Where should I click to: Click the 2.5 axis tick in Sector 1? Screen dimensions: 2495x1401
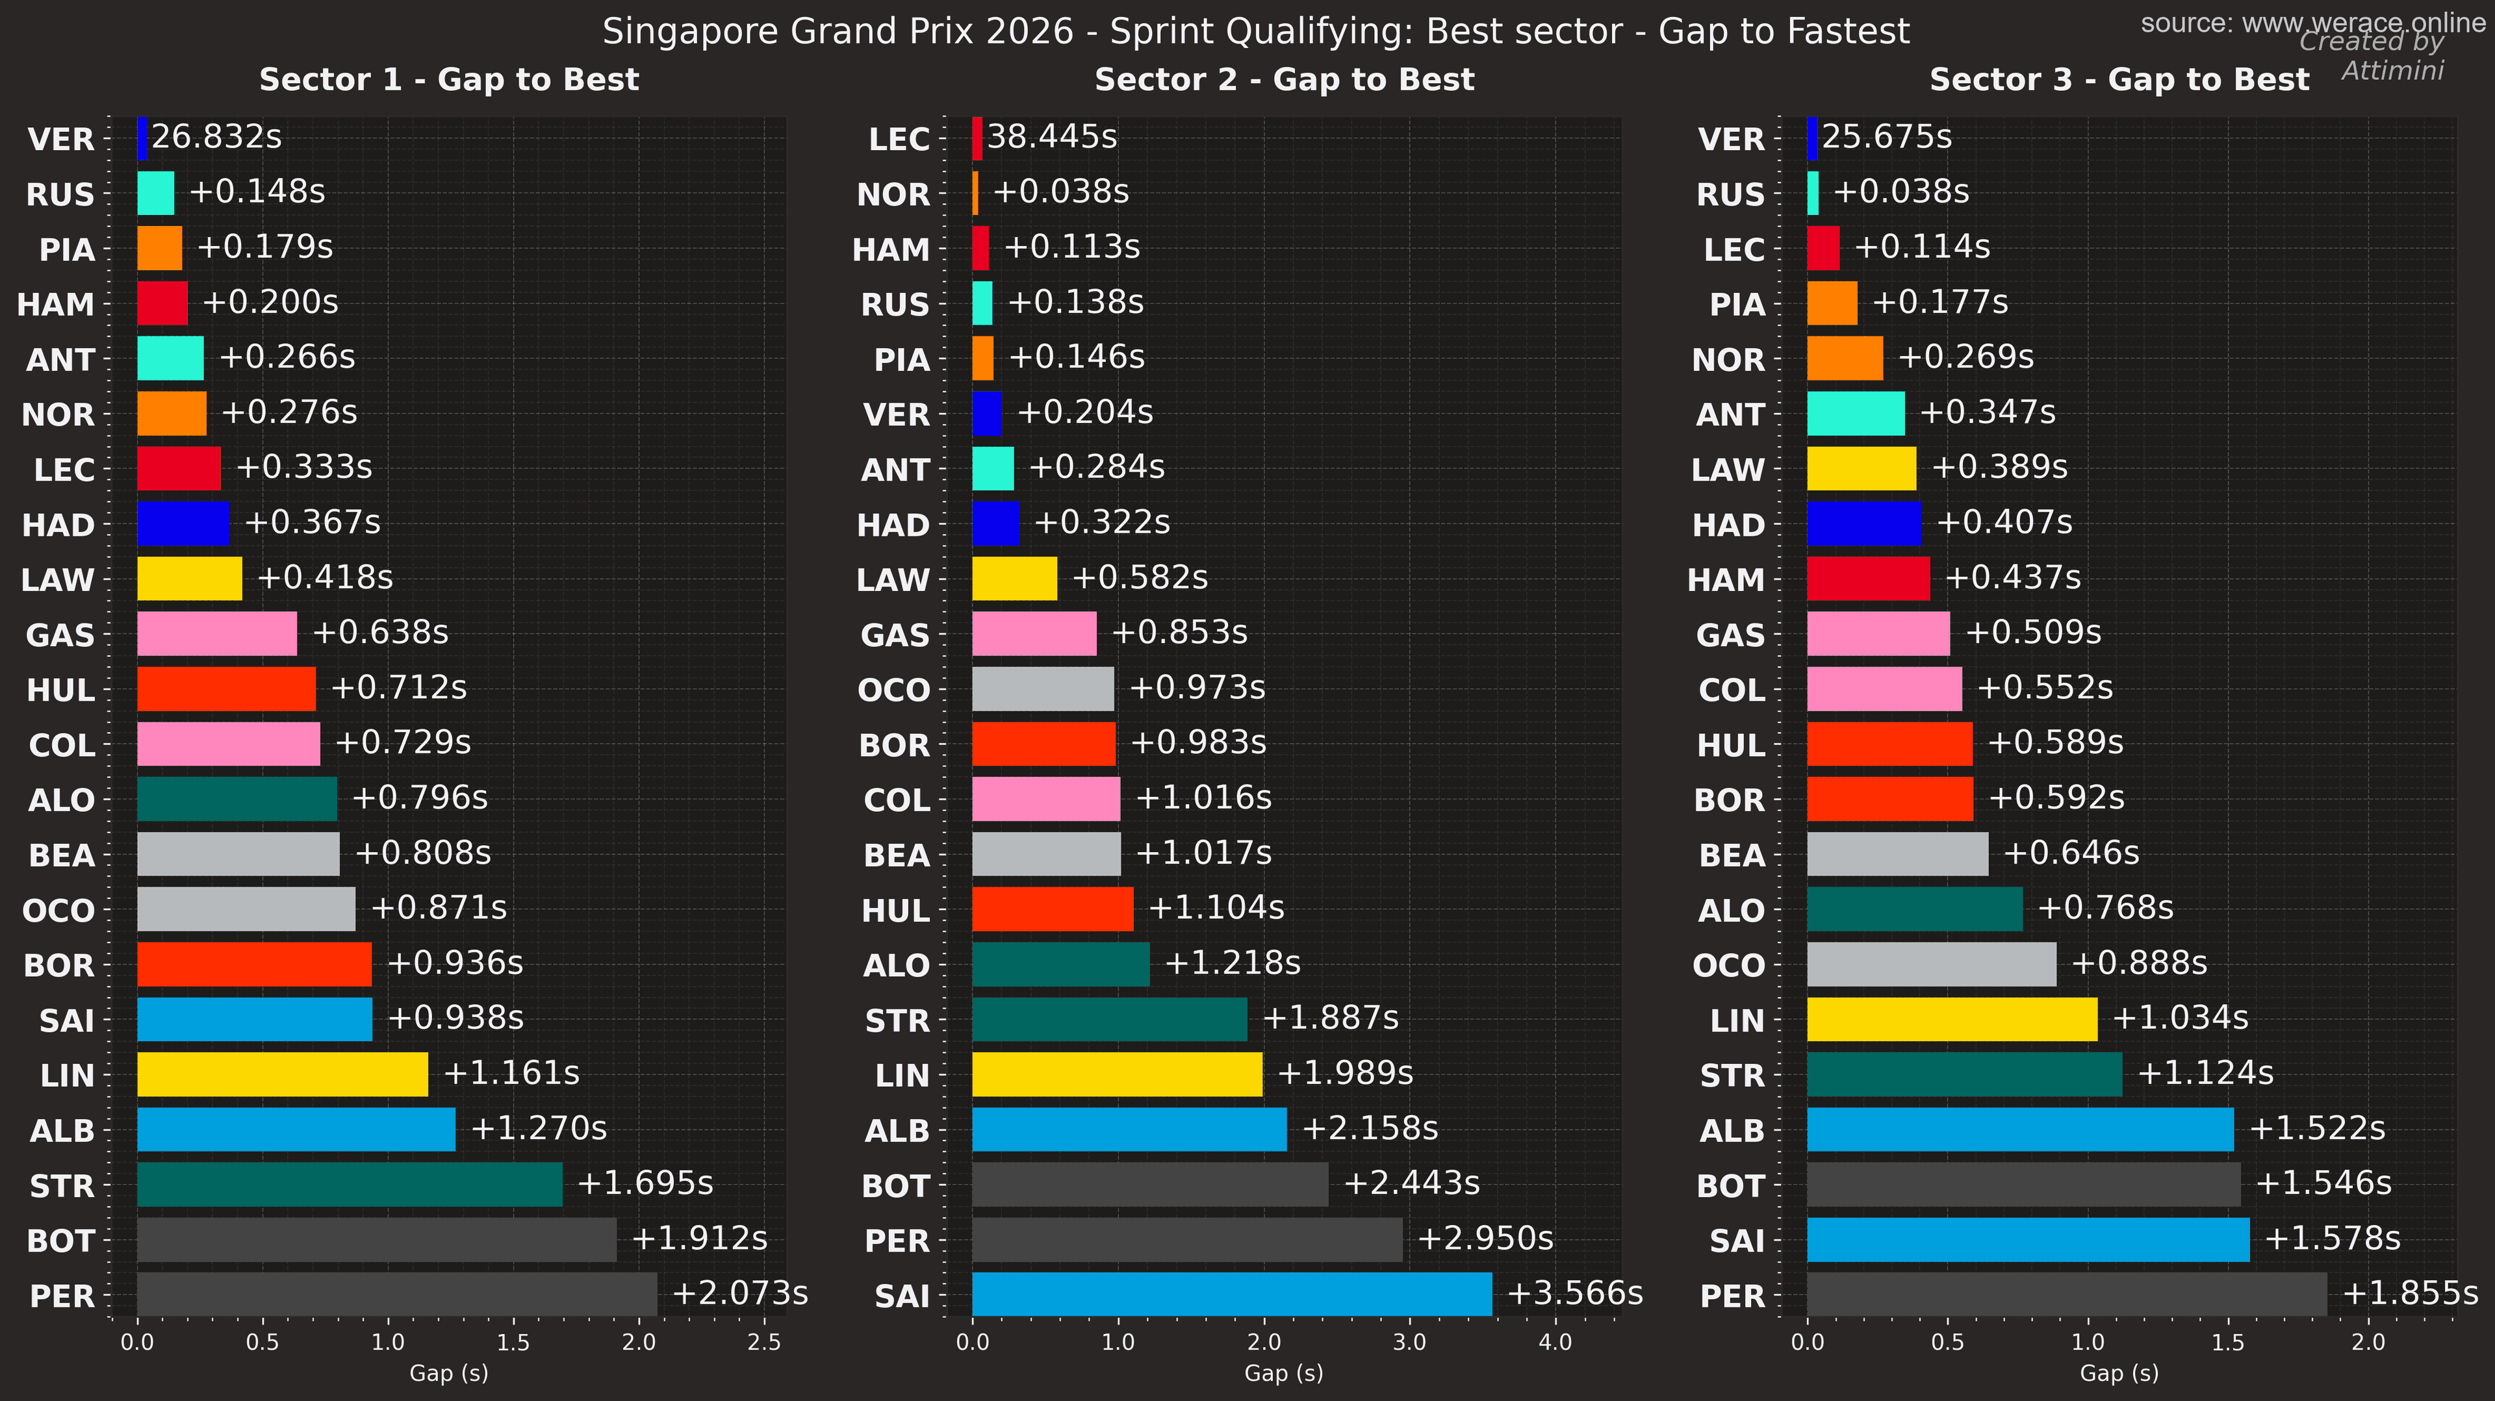point(764,1342)
